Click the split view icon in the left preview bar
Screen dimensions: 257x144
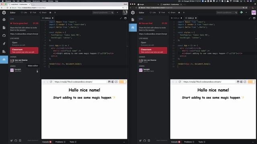point(113,82)
